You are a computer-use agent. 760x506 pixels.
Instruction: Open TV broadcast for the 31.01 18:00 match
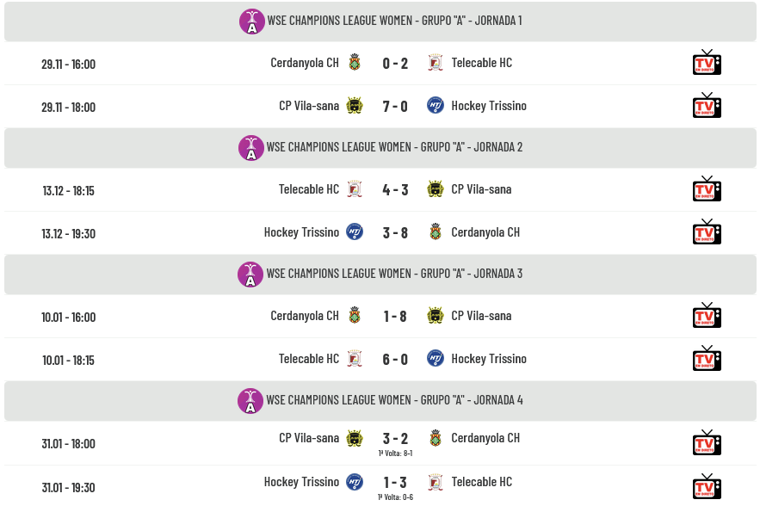pos(707,443)
